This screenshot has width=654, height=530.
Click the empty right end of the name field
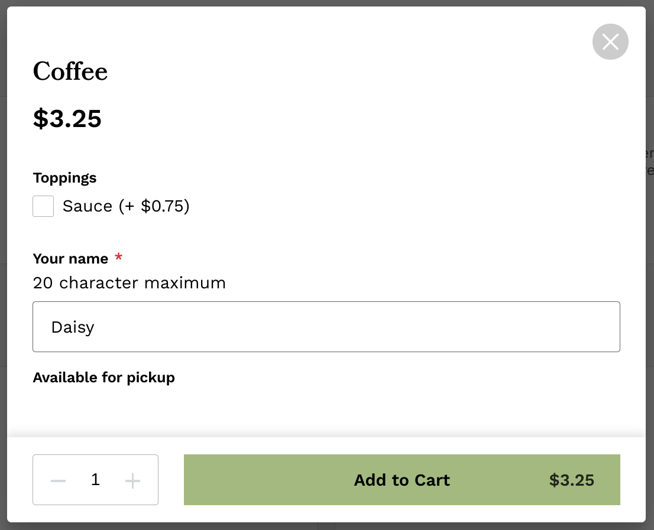[562, 327]
